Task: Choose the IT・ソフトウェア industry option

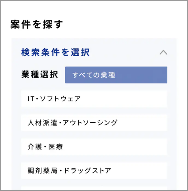Action: [94, 99]
